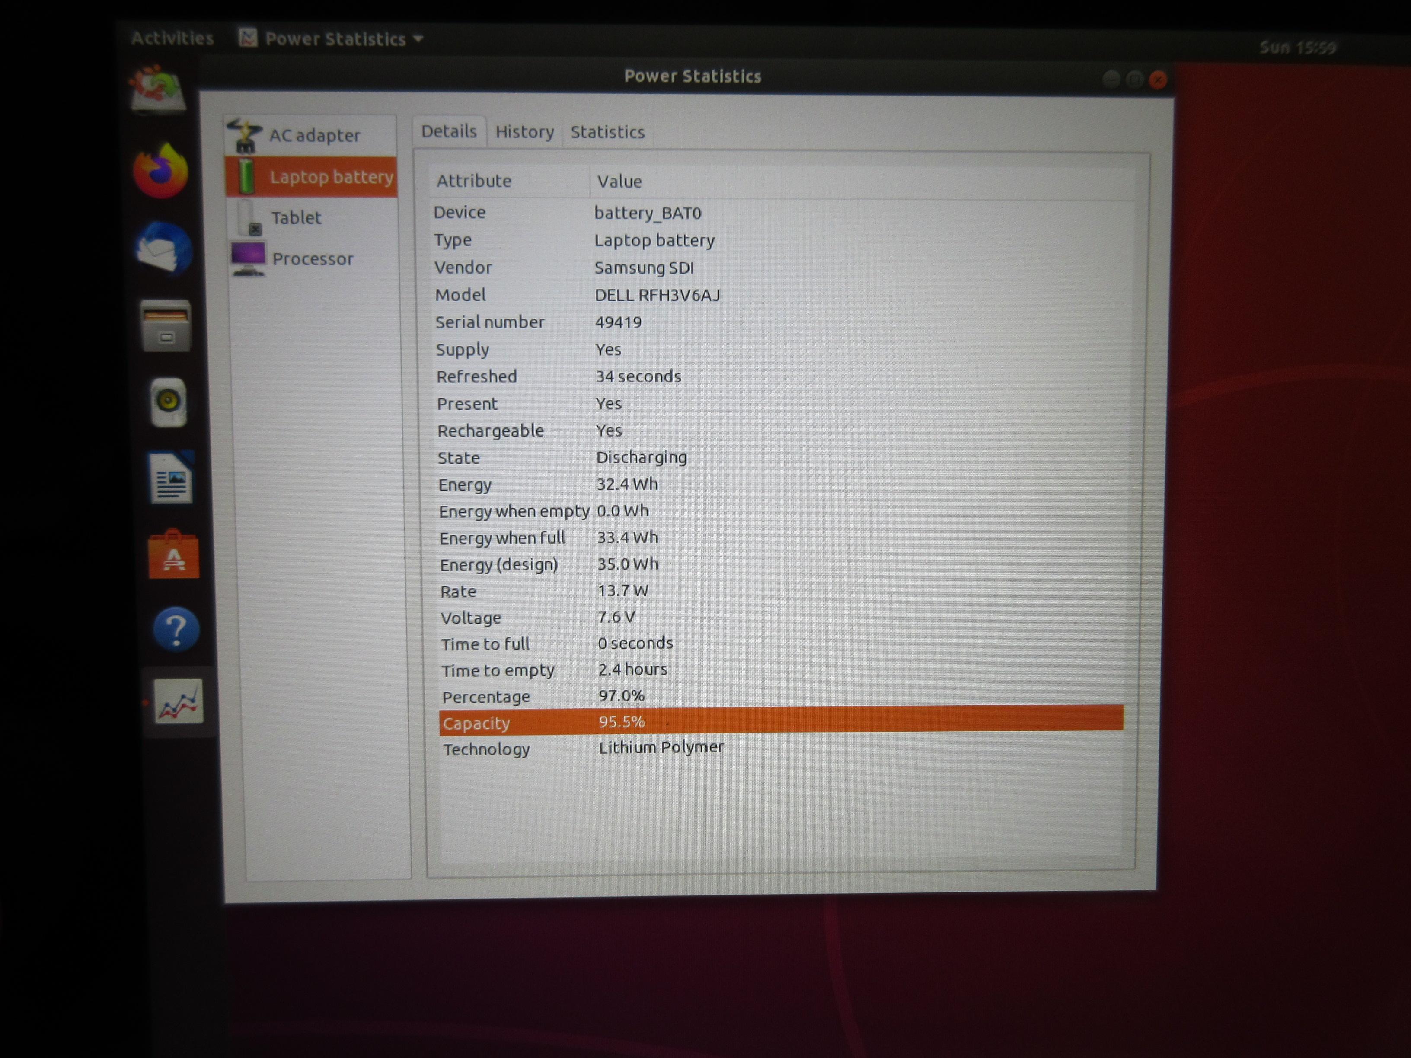This screenshot has height=1058, width=1411.
Task: Open the Power Statistics app menu dropdown
Action: click(331, 39)
